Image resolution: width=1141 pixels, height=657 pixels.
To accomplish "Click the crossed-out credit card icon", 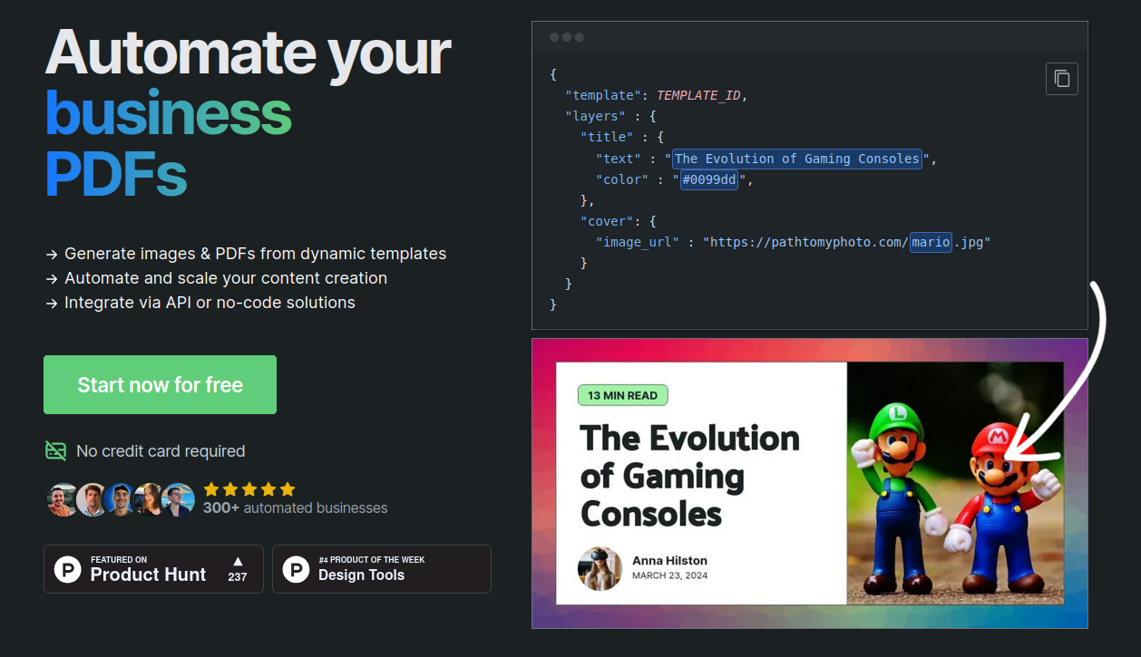I will 56,450.
